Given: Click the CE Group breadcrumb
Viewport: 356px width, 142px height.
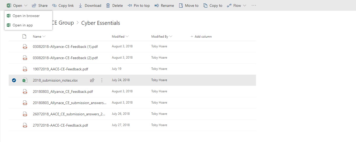Looking at the screenshot, I should (x=63, y=23).
